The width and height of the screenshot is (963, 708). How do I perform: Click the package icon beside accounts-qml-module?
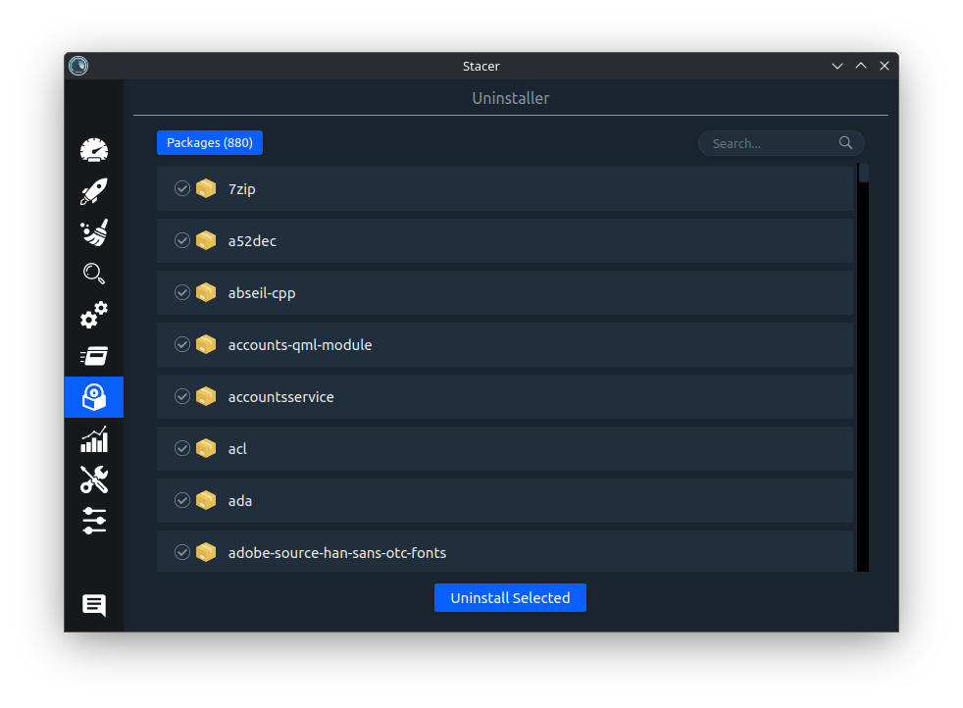206,344
